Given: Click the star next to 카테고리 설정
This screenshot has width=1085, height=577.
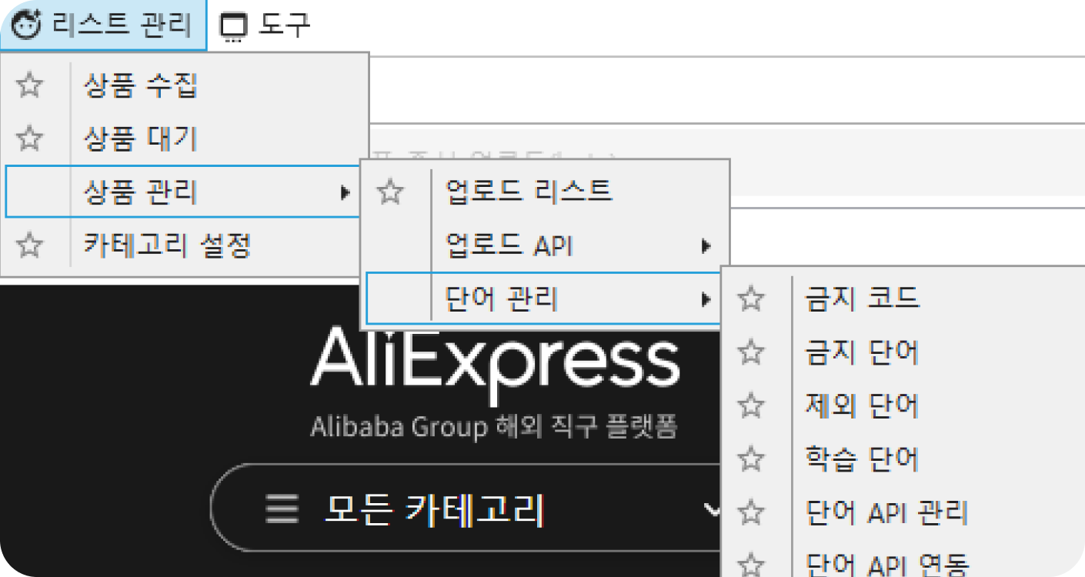Looking at the screenshot, I should (29, 245).
